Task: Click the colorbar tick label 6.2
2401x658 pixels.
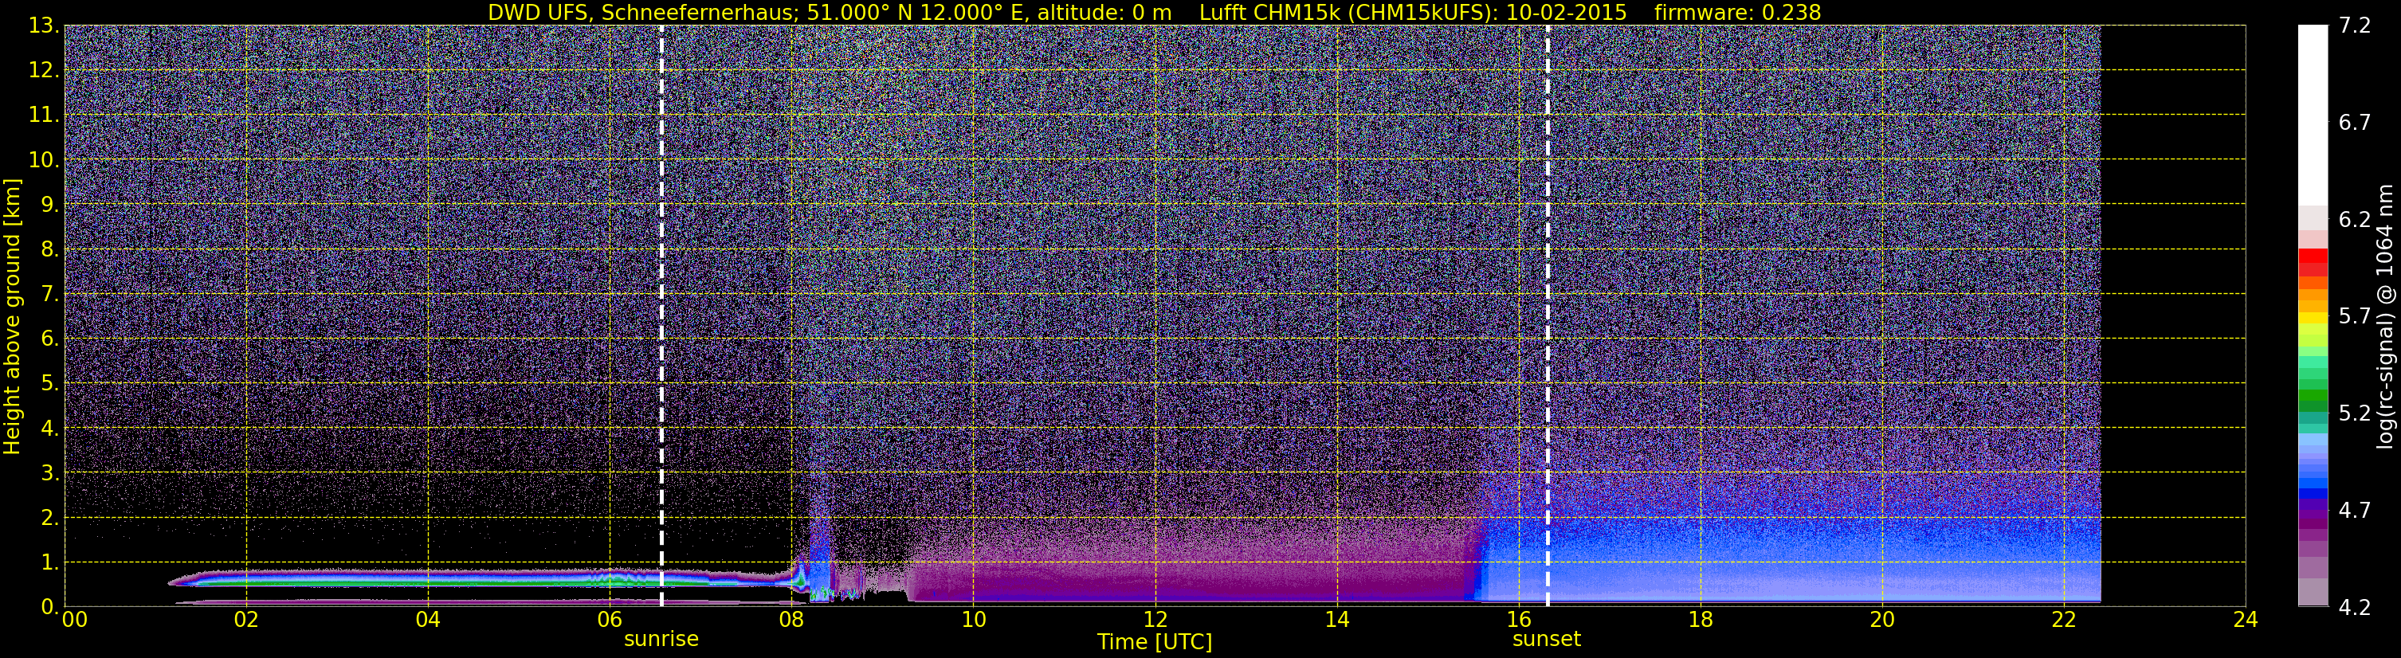Action: tap(2355, 219)
